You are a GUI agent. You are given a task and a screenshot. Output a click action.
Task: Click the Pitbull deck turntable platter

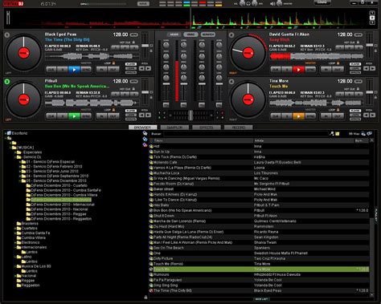point(23,99)
